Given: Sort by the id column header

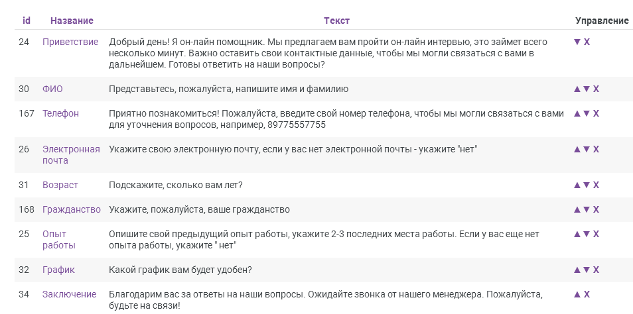Looking at the screenshot, I should pyautogui.click(x=27, y=20).
